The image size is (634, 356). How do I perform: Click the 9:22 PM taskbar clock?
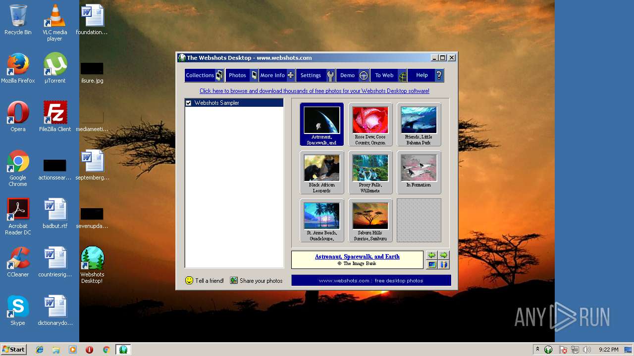point(608,350)
